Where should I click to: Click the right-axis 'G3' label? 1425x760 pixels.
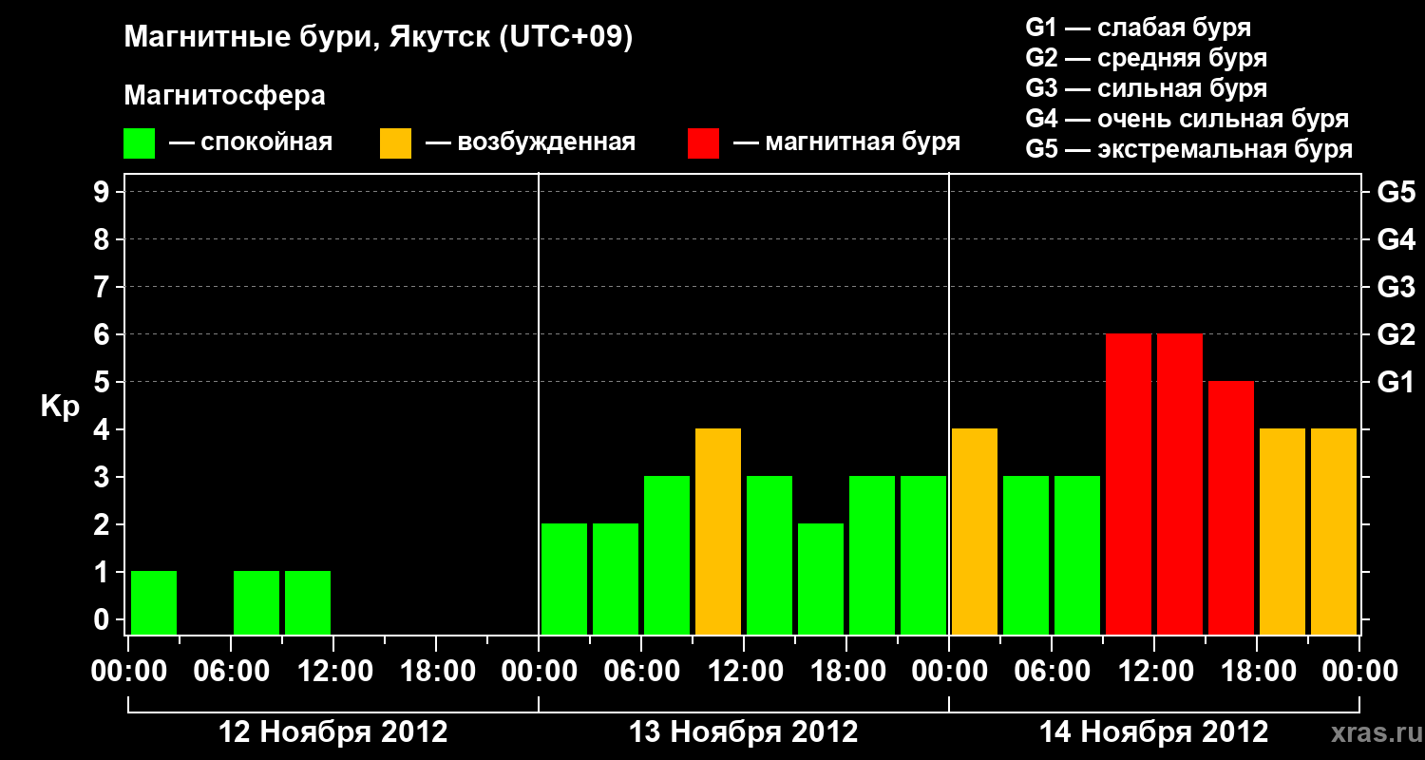(x=1396, y=287)
